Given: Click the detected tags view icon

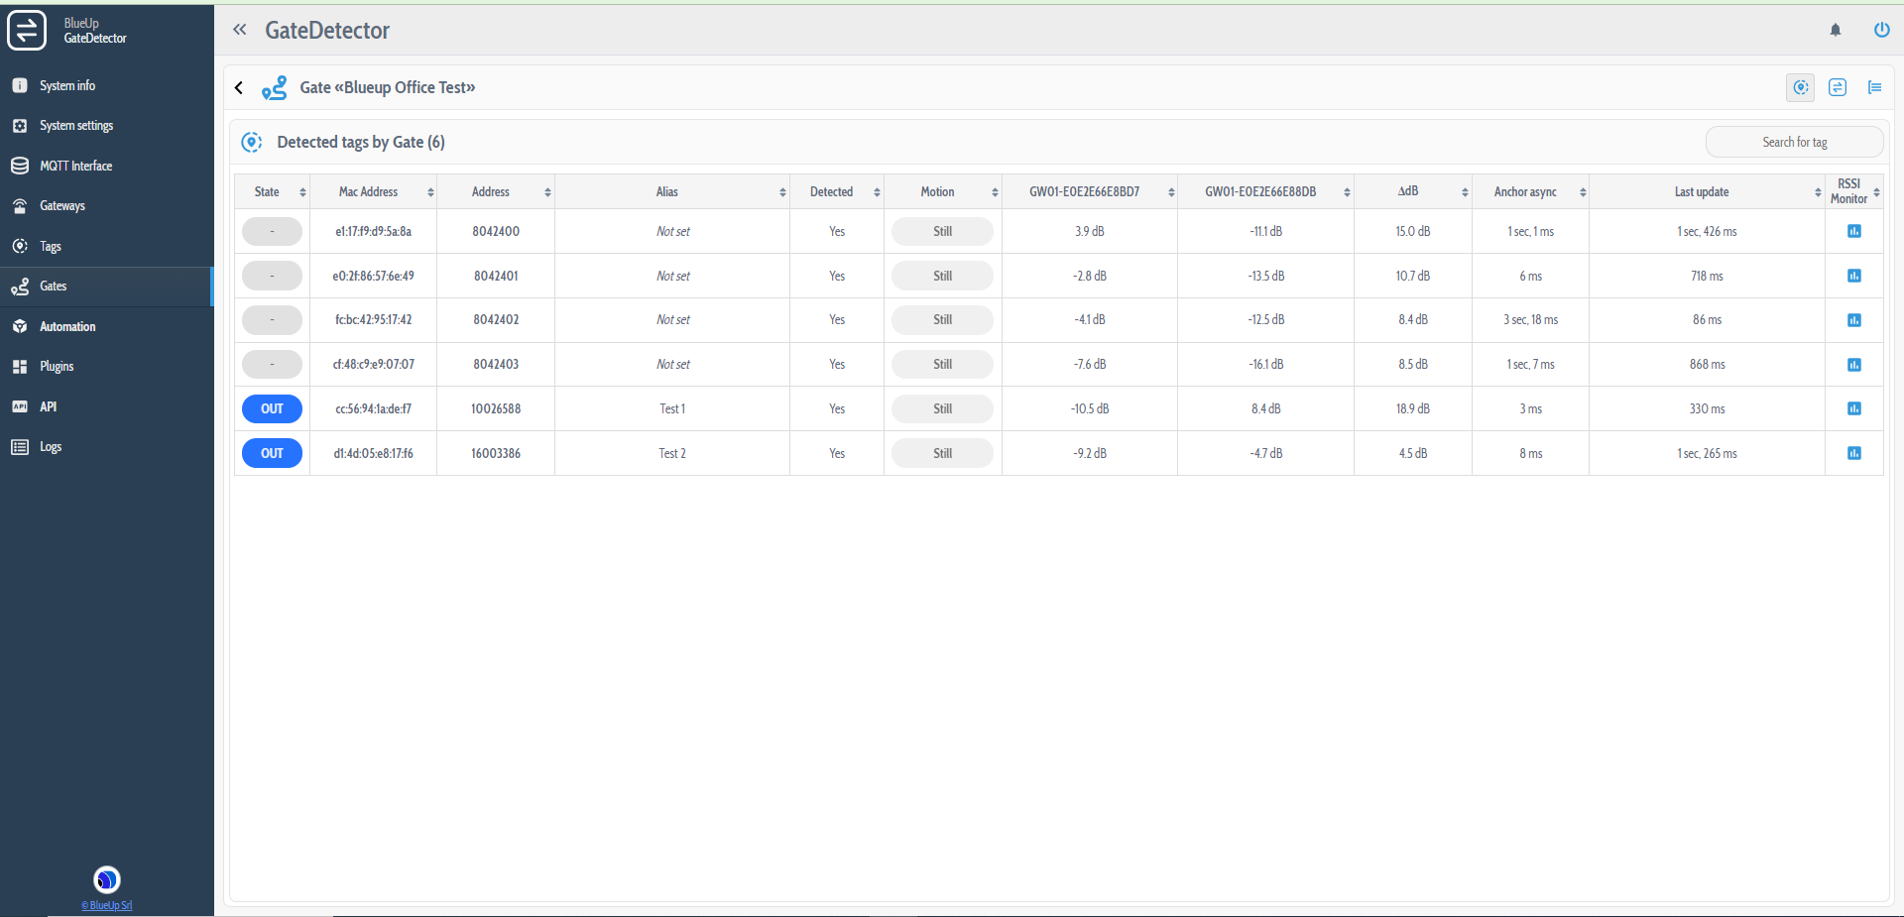Looking at the screenshot, I should tap(1801, 87).
